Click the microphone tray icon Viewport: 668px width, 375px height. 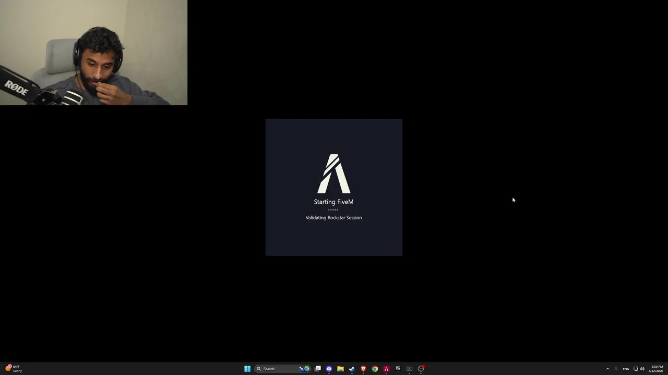click(x=616, y=369)
